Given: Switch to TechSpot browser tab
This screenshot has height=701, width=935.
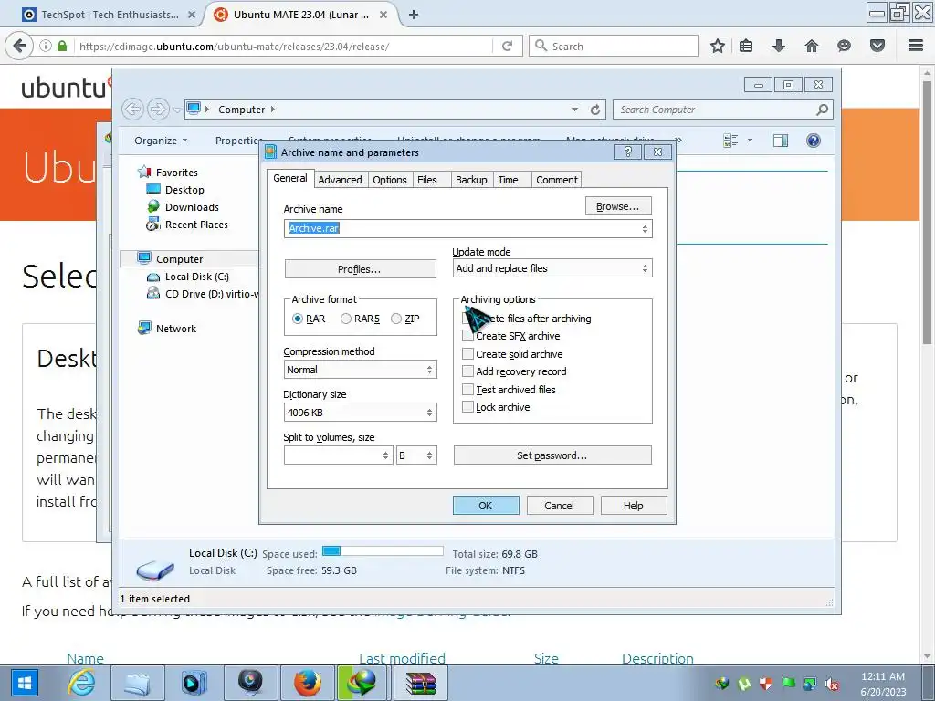Looking at the screenshot, I should [x=109, y=15].
